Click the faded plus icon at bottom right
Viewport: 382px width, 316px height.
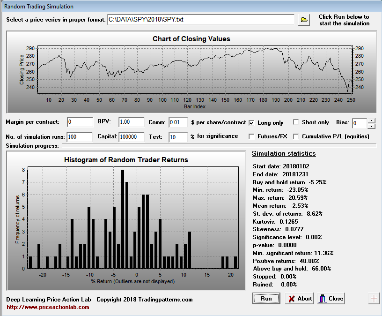pos(374,299)
